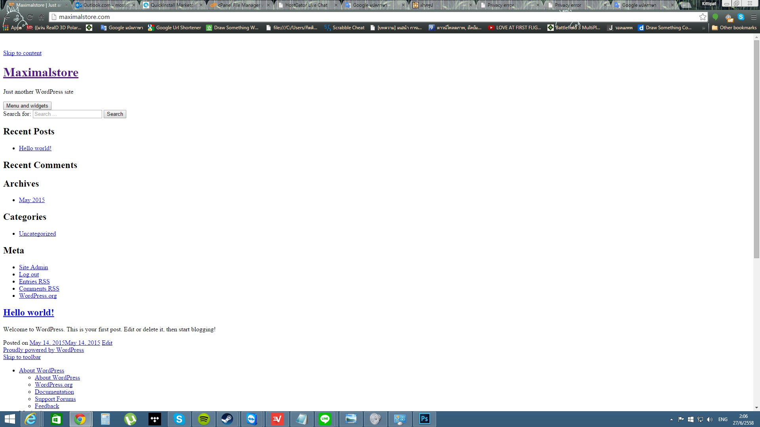This screenshot has height=427, width=760.
Task: Switch to the HostGator Live Chat tab
Action: (x=306, y=5)
